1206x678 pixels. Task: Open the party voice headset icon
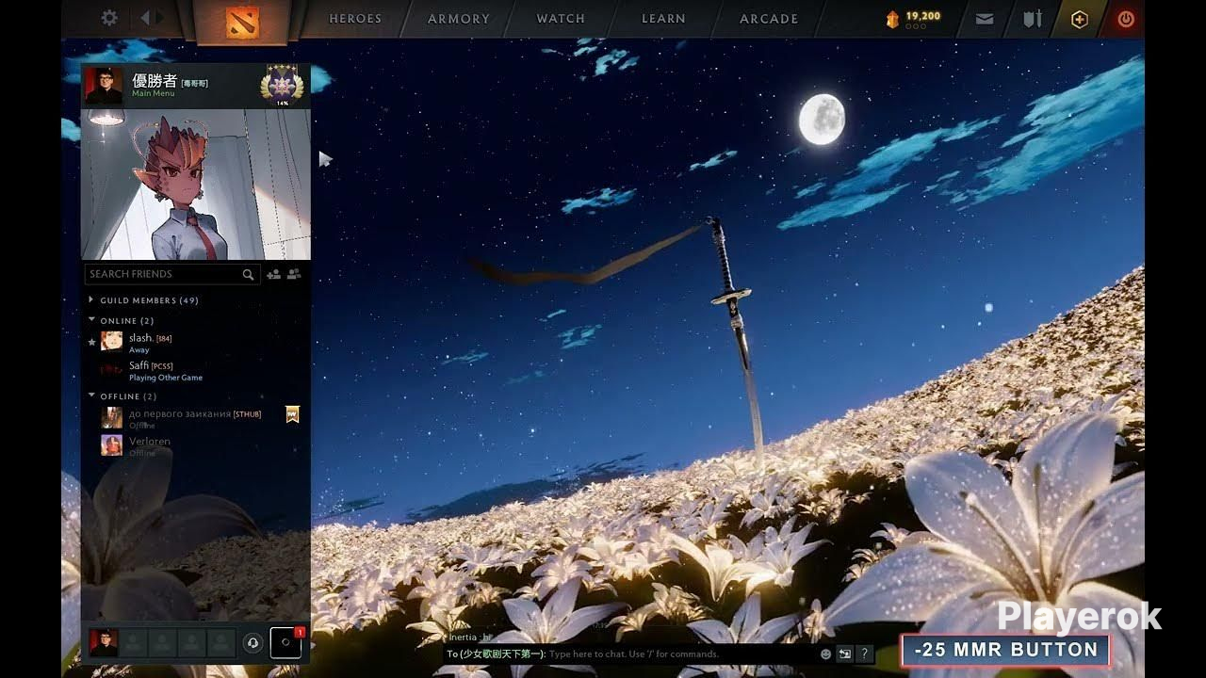click(253, 642)
